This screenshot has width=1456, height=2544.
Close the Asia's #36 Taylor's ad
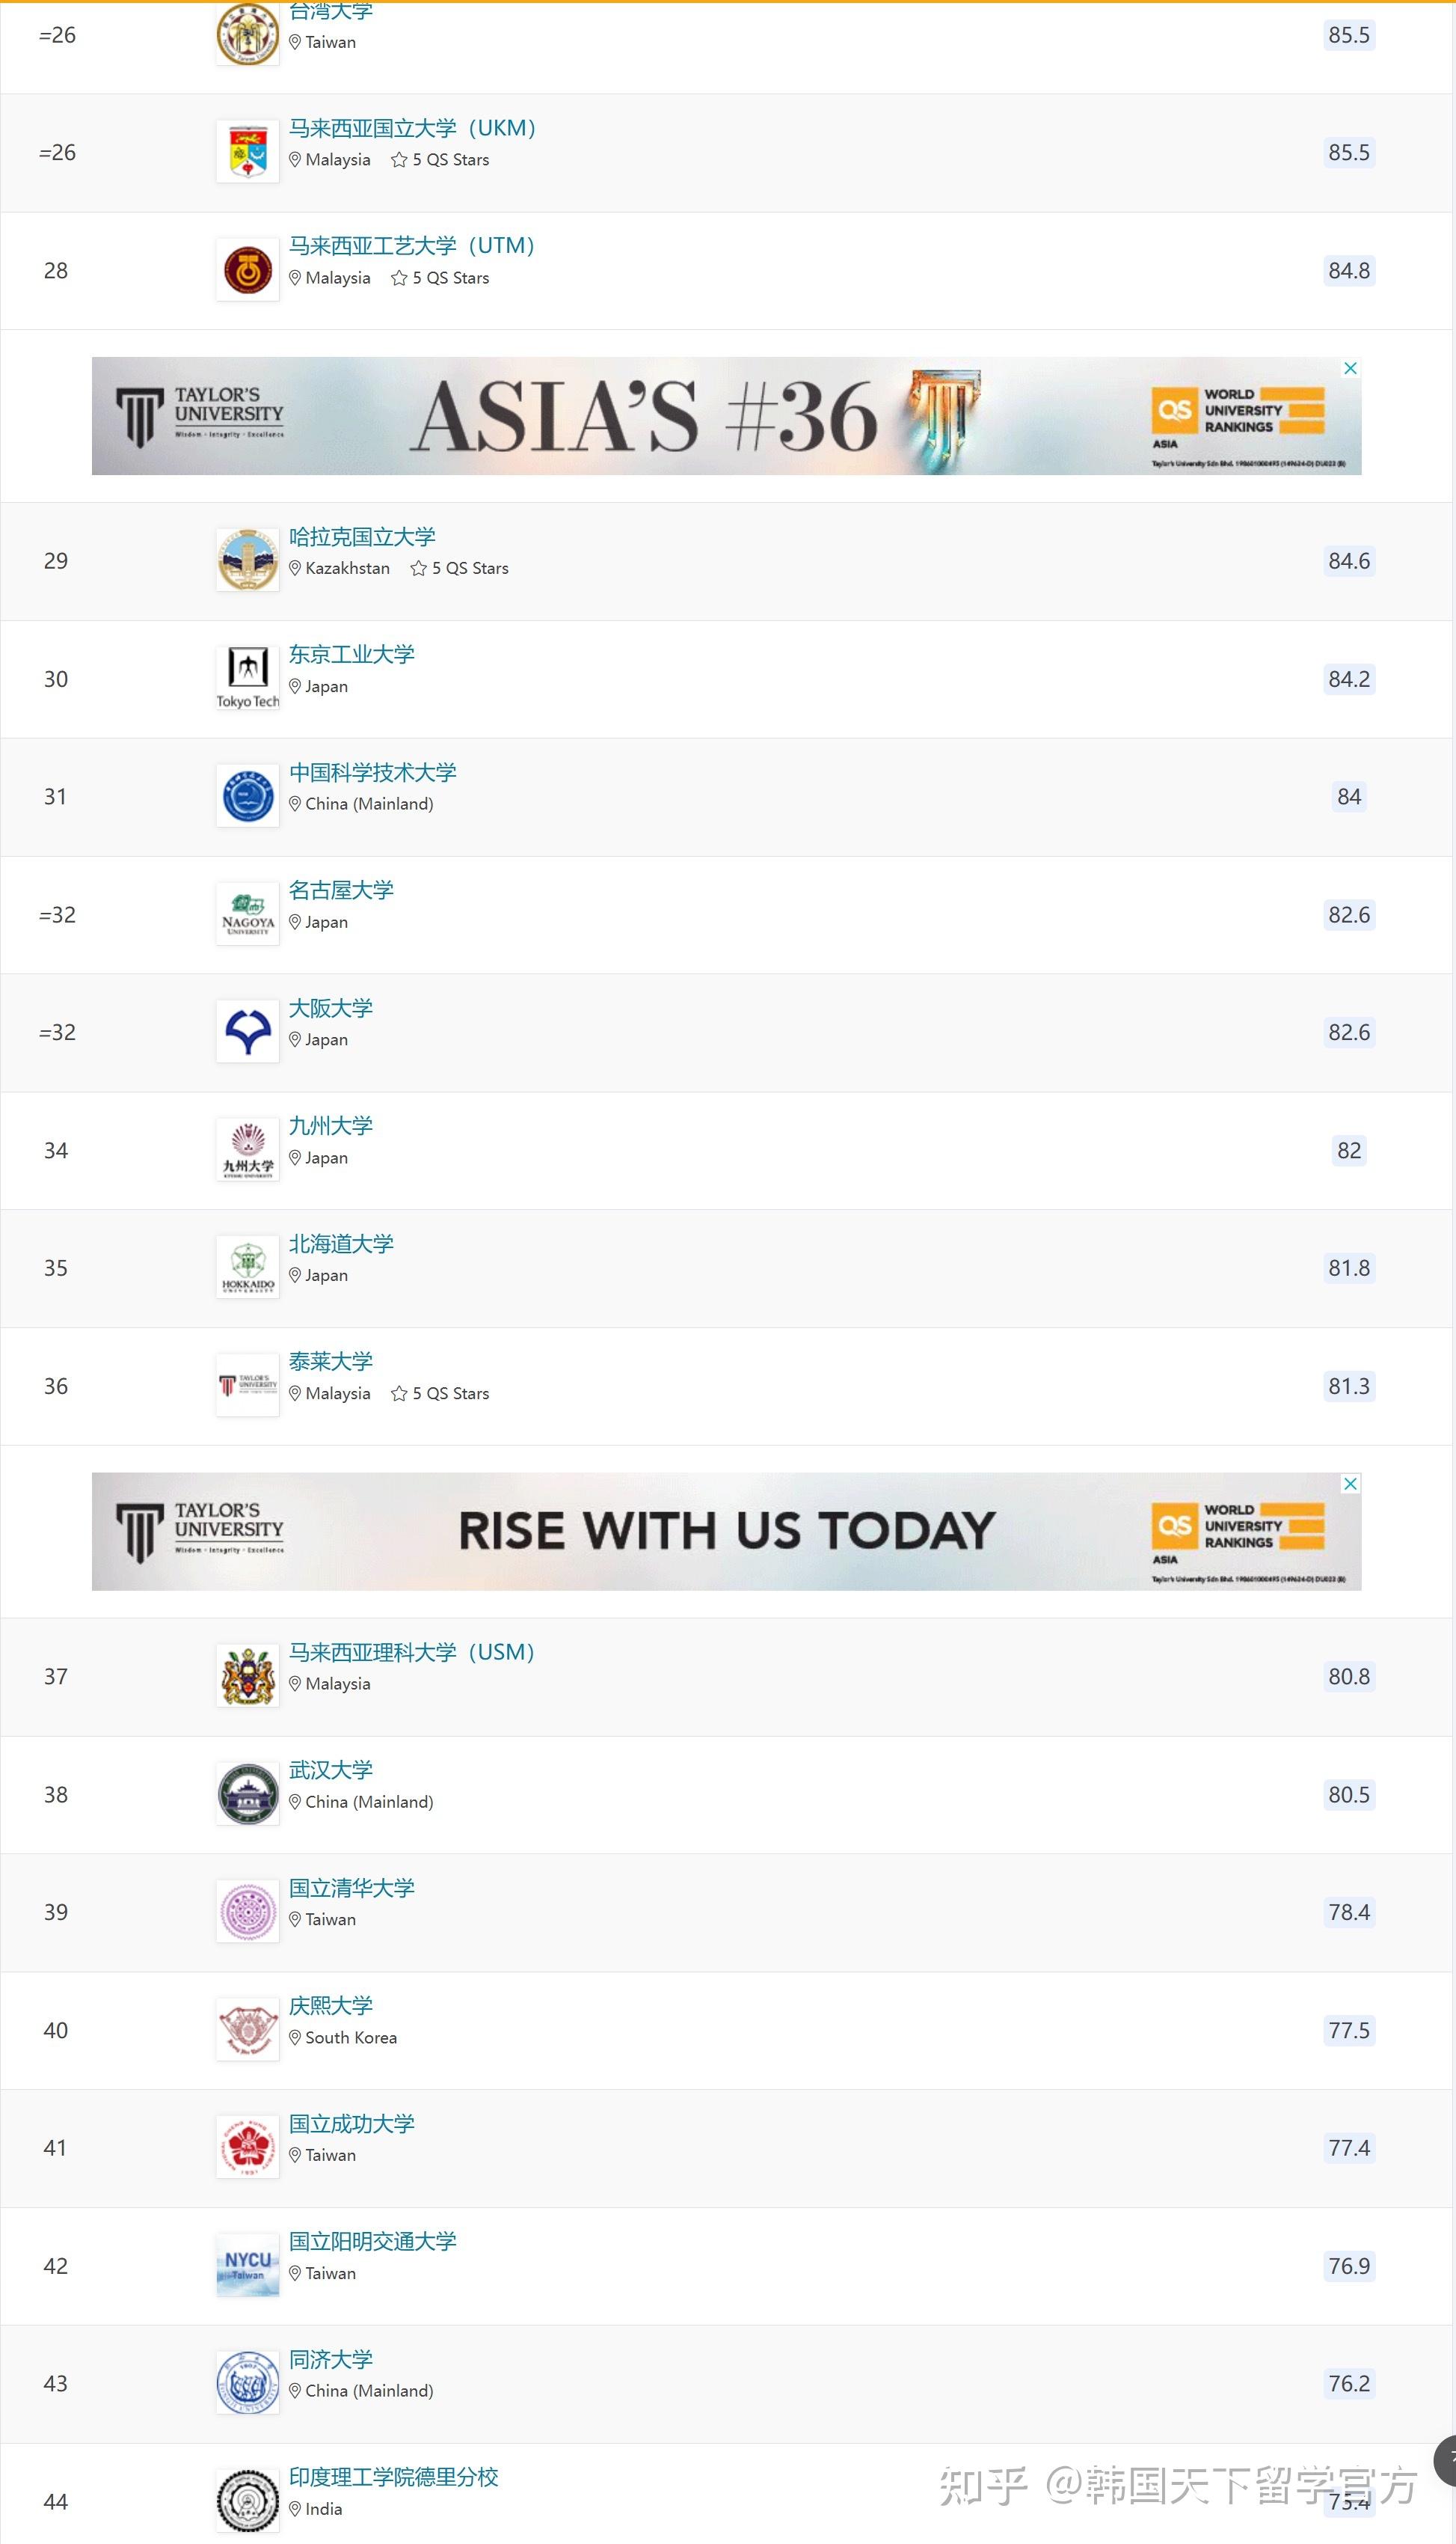pyautogui.click(x=1350, y=368)
